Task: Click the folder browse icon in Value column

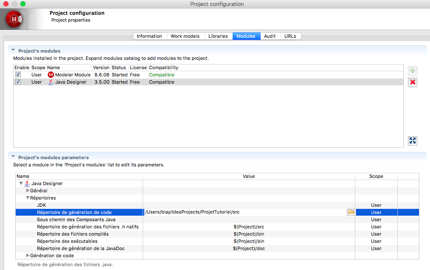Action: (351, 212)
